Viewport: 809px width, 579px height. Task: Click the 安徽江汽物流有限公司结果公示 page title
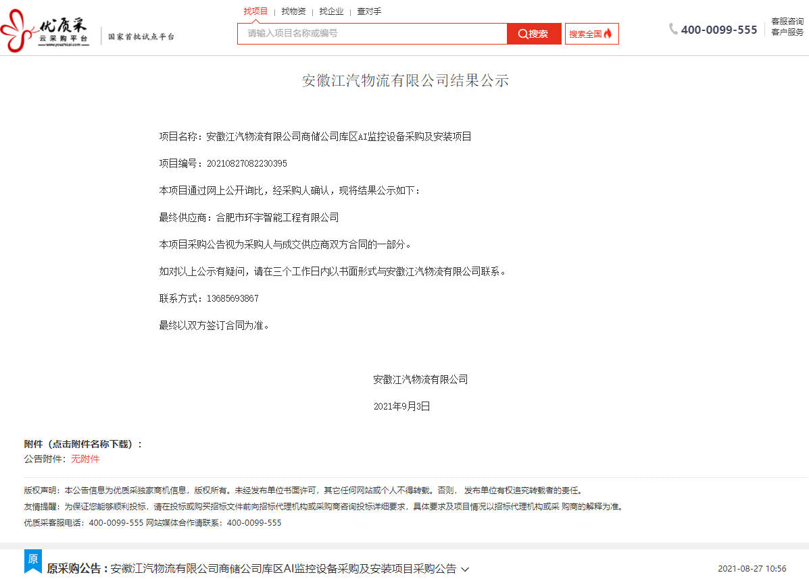point(405,81)
